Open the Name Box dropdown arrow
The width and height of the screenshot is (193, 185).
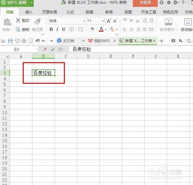click(x=36, y=49)
